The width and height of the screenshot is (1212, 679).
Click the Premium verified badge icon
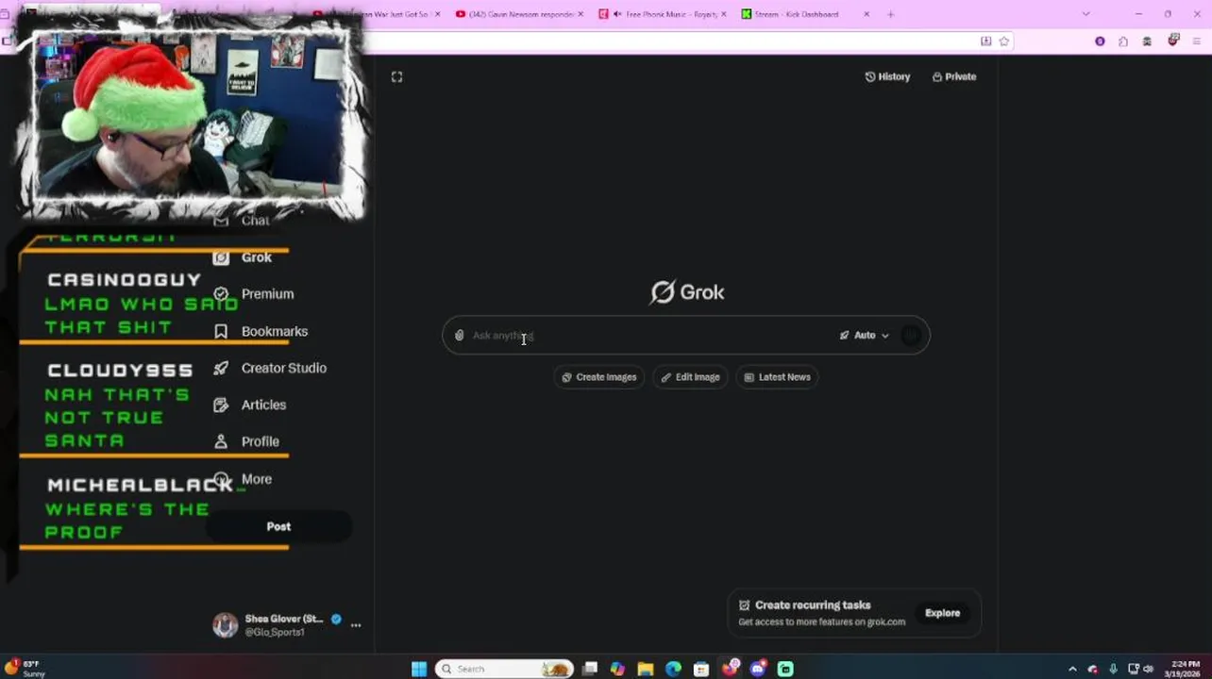221,294
